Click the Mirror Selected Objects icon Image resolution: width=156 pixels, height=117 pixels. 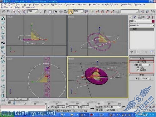(142, 12)
